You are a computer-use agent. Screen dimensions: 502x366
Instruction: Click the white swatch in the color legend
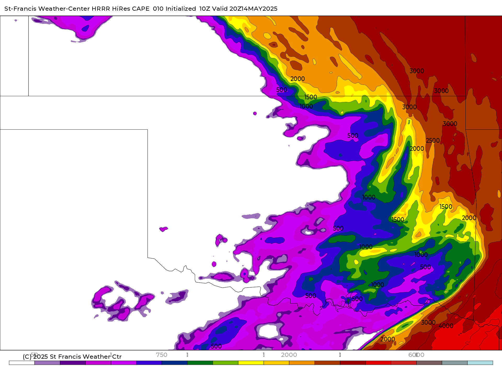tap(22, 363)
